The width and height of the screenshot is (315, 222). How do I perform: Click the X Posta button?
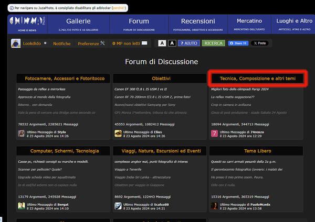coord(259,43)
